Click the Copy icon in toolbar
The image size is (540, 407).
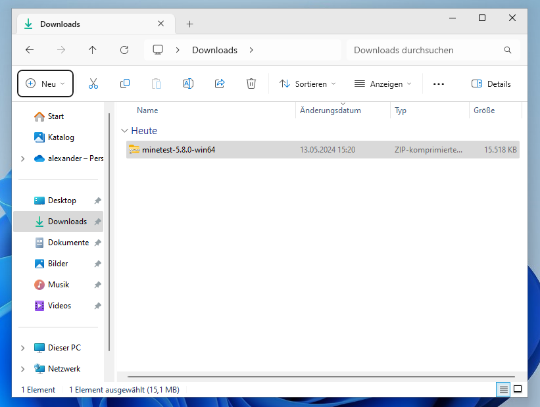point(125,84)
